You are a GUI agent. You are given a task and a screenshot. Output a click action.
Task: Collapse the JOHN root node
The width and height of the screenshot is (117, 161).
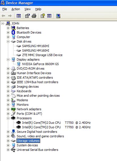[3, 23]
